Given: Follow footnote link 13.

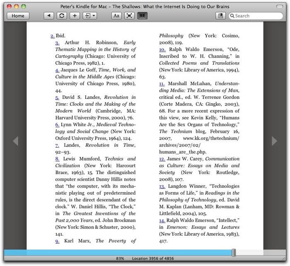Looking at the screenshot, I should [162, 186].
